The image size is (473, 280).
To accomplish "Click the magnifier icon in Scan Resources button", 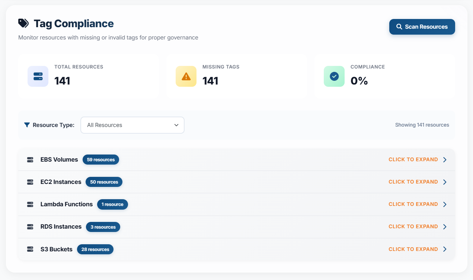I will pyautogui.click(x=399, y=27).
